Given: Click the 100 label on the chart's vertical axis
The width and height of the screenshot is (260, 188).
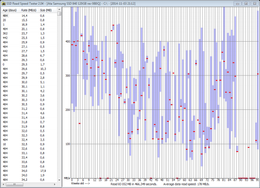Looking at the screenshot, I should [68, 144].
